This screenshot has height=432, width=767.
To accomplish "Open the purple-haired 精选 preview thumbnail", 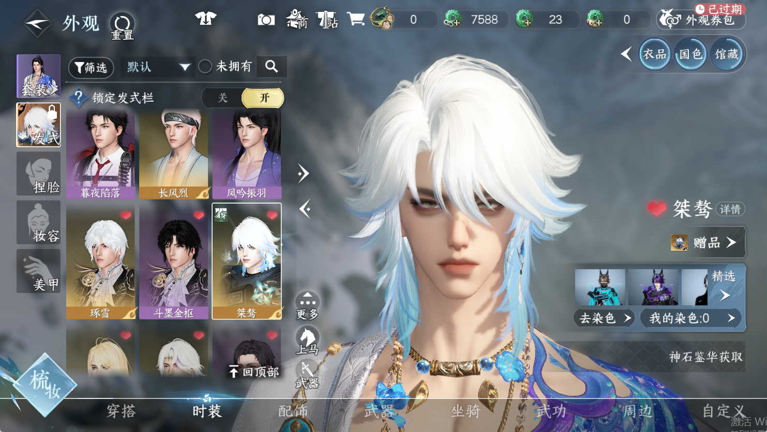I will (653, 287).
